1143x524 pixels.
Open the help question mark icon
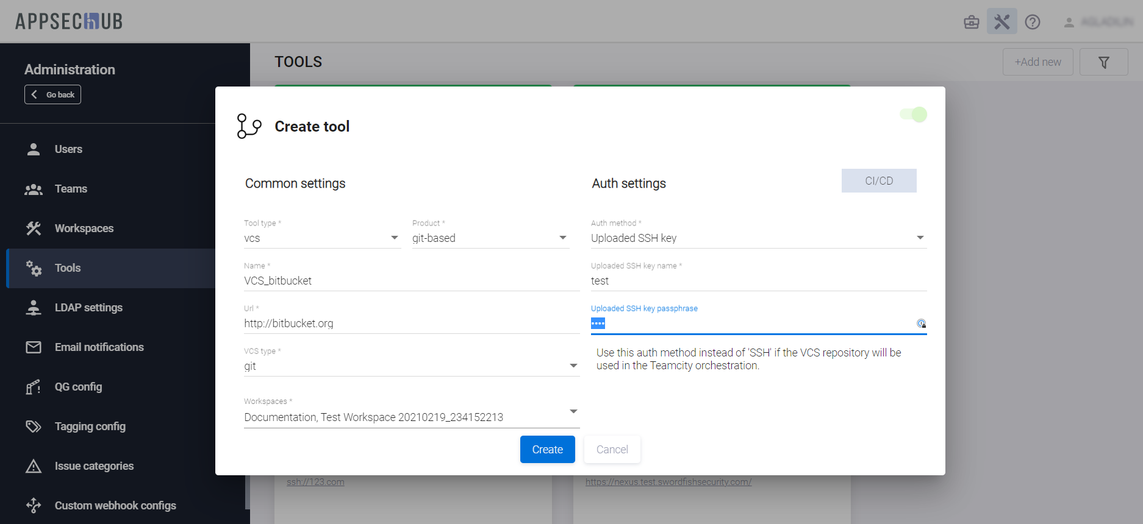[x=1032, y=23]
